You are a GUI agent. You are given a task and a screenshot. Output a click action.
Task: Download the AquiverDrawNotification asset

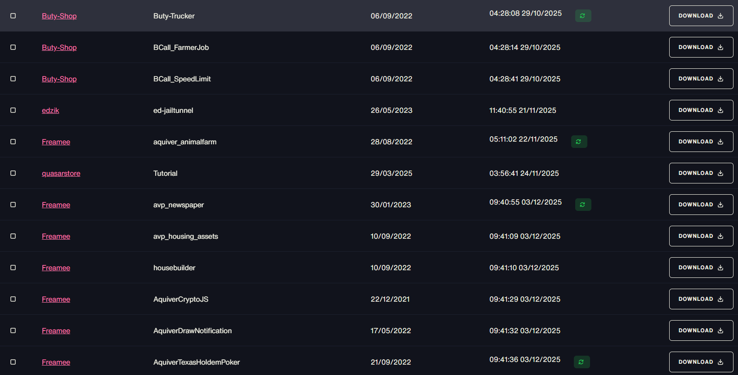point(701,330)
